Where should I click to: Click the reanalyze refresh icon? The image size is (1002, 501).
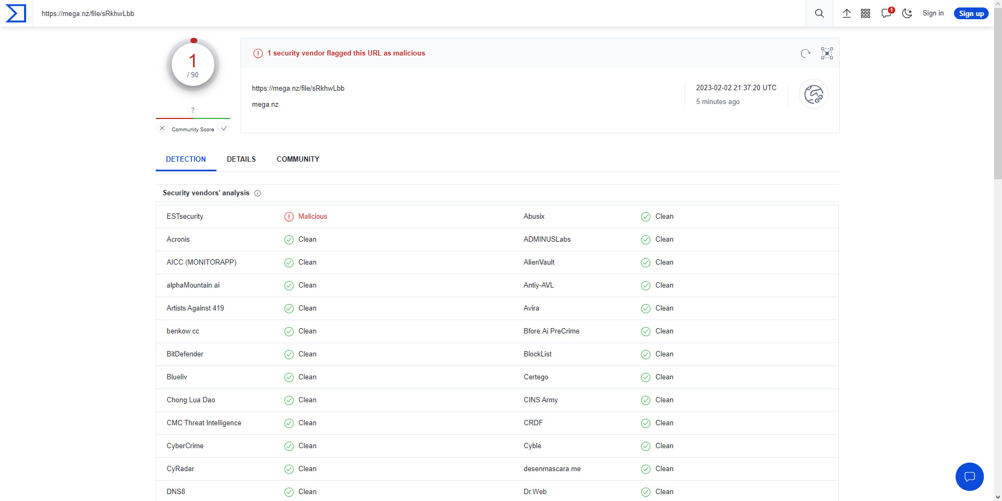(x=806, y=53)
